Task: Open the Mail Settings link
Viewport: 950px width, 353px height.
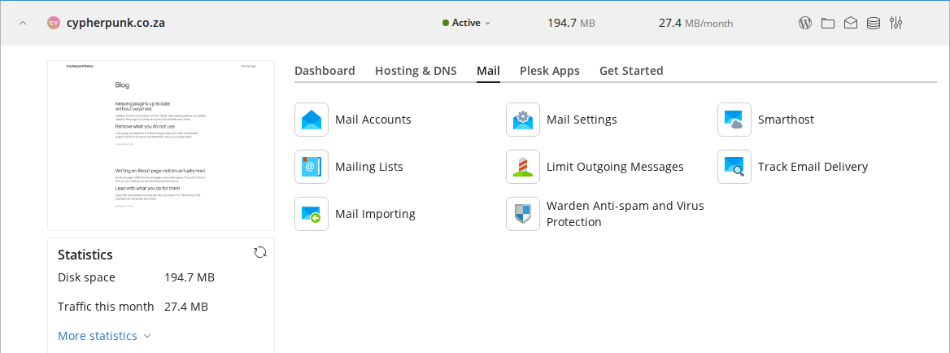Action: coord(582,120)
